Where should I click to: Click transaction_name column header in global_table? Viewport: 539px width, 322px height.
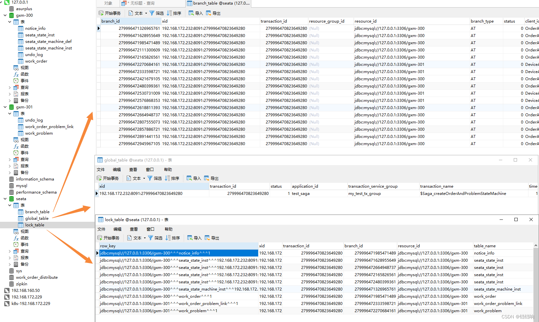(473, 186)
